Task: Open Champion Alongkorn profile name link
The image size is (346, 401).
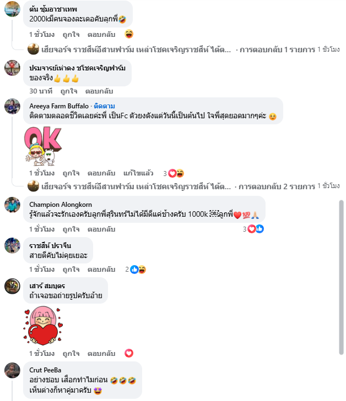Action: [61, 204]
